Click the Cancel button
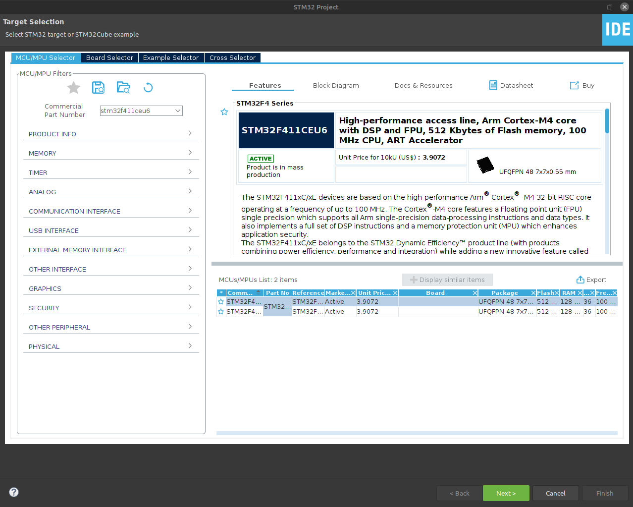 pyautogui.click(x=556, y=493)
